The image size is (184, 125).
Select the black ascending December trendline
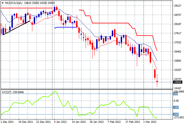[17, 28]
